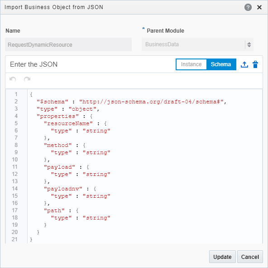This screenshot has height=268, width=268.
Task: Click the BusinessData parent module field
Action: tap(197, 44)
